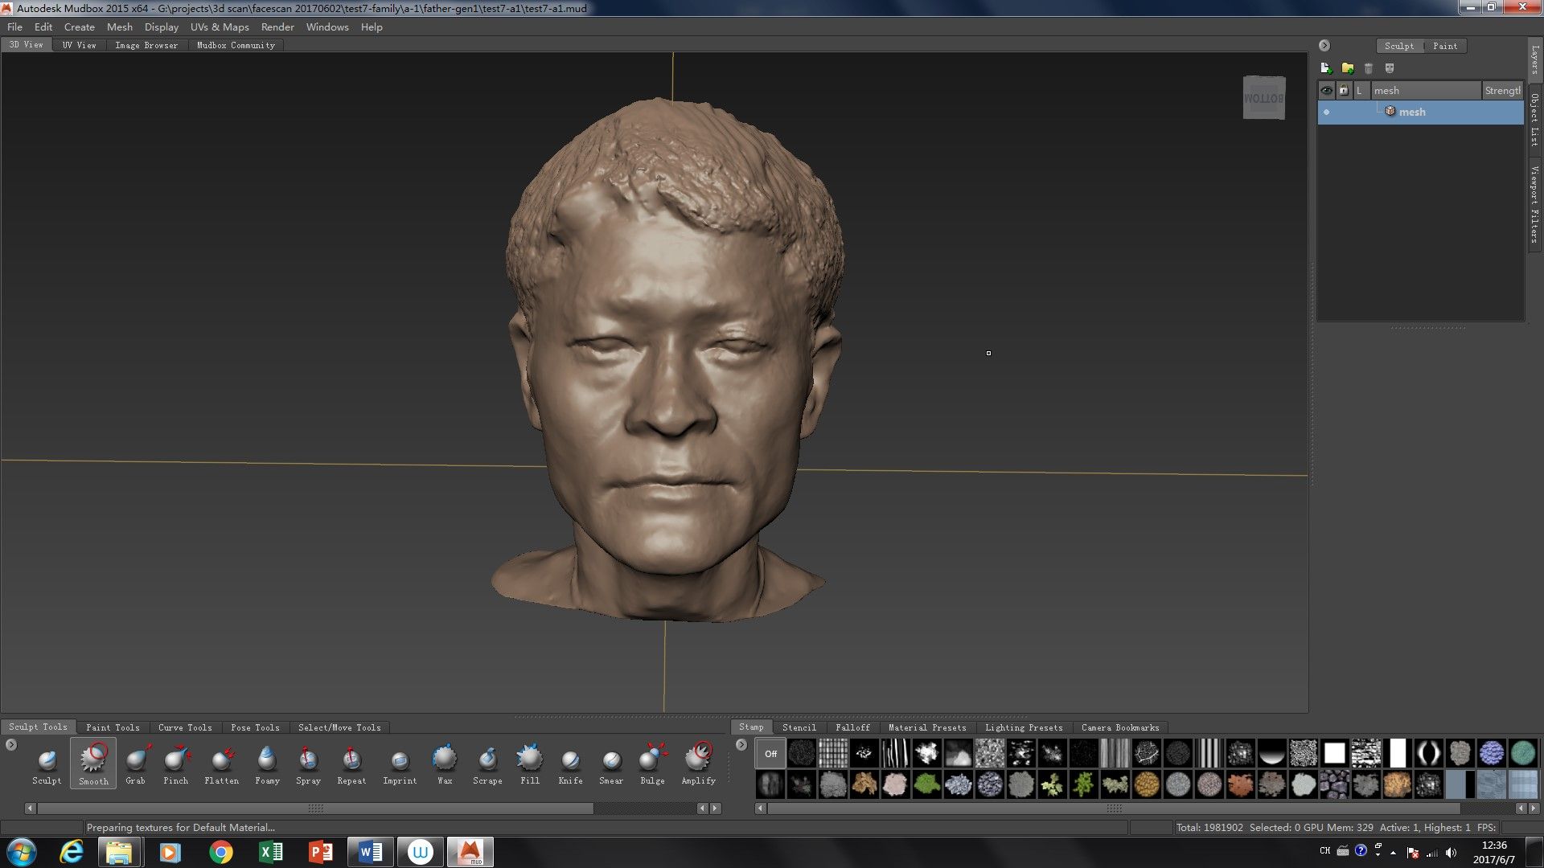Screen dimensions: 1544x868
Task: Open the Render menu
Action: (x=277, y=27)
